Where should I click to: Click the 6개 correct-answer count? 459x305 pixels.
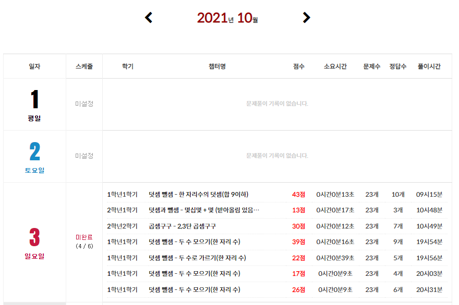pyautogui.click(x=398, y=290)
